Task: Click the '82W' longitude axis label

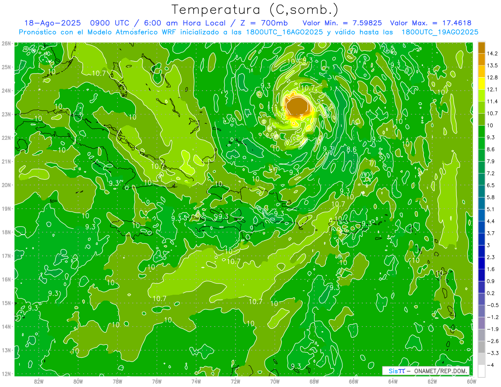Action: pos(39,381)
